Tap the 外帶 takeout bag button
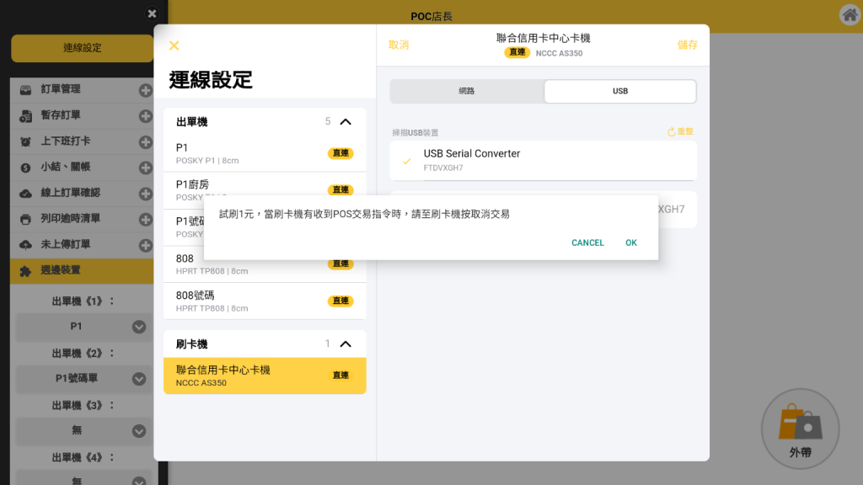 801,429
